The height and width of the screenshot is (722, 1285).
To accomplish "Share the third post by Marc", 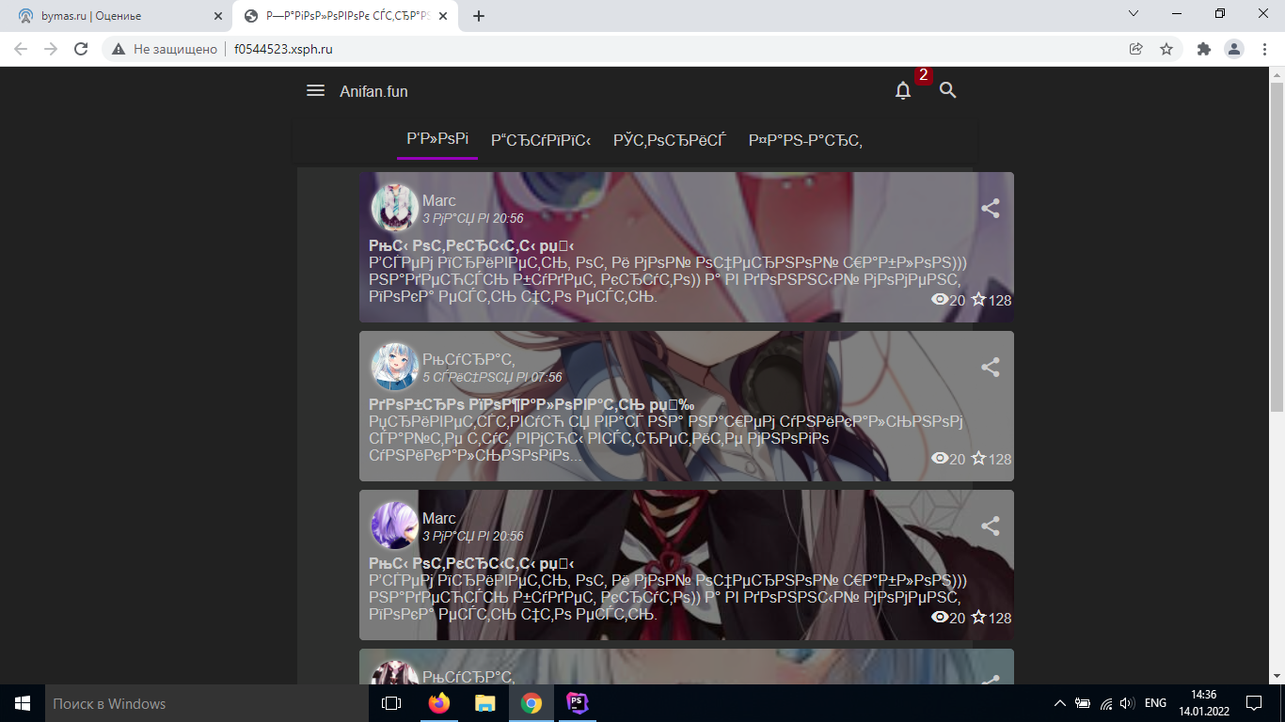I will [x=990, y=526].
